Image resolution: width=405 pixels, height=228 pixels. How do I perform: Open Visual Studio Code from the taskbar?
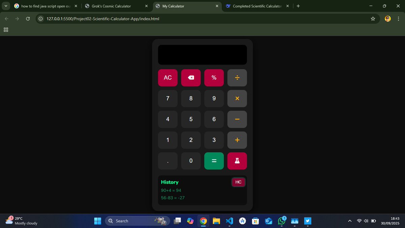pos(229,221)
